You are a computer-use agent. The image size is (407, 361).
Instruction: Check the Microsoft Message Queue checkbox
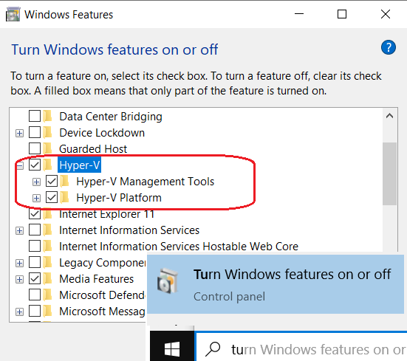coord(35,311)
